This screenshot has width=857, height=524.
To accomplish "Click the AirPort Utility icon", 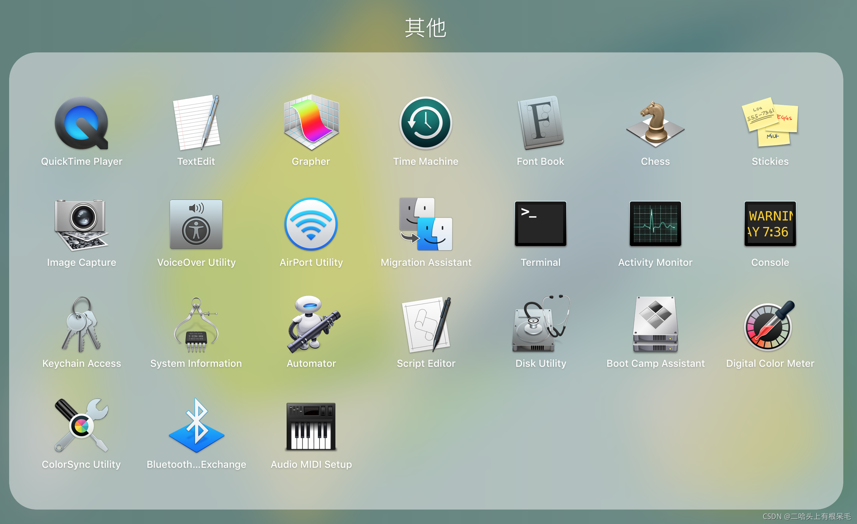I will [x=311, y=224].
